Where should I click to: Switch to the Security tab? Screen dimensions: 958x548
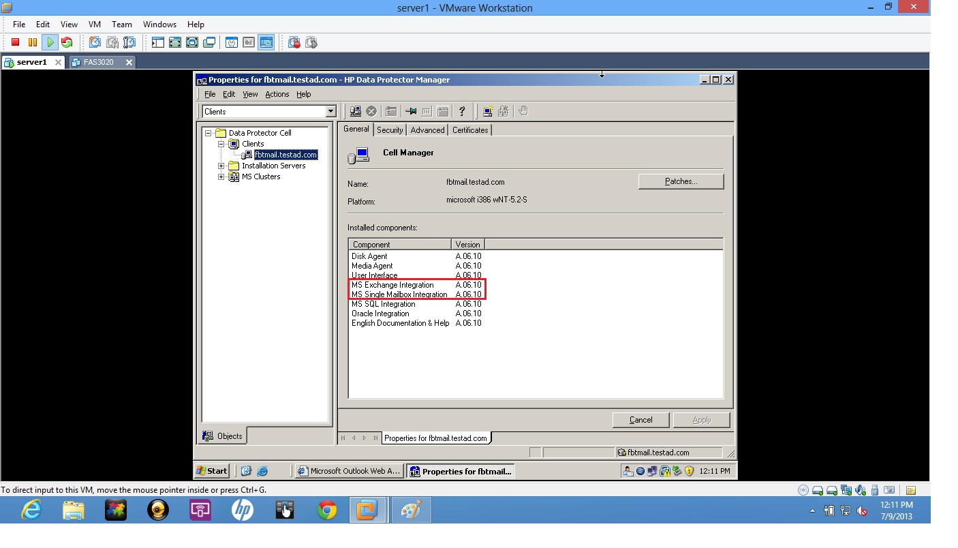pyautogui.click(x=390, y=130)
